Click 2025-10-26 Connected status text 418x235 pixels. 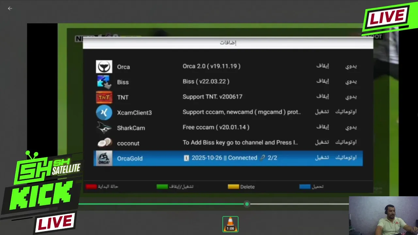click(x=230, y=158)
